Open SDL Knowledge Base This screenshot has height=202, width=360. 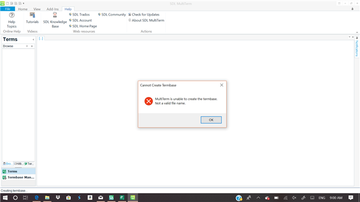(55, 20)
